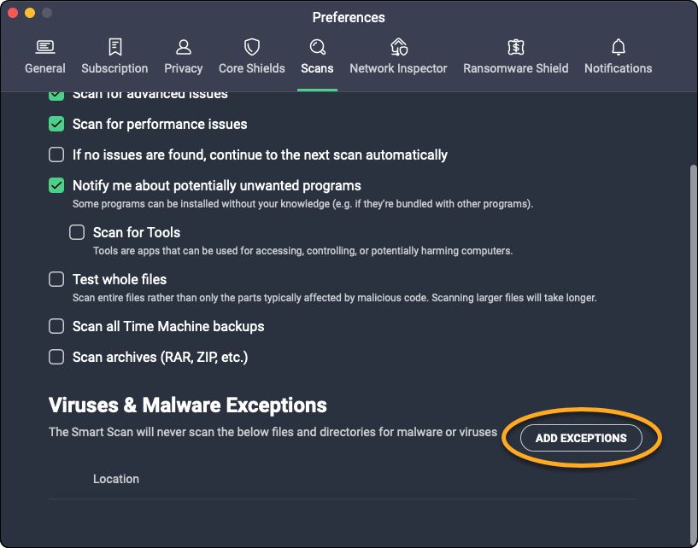Open General preferences via its monitor icon

tap(44, 47)
